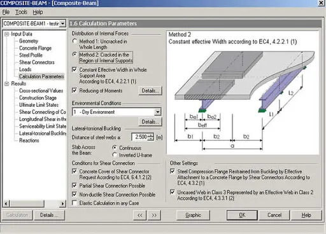Collapse the Results tree node
The height and width of the screenshot is (234, 326).
click(x=6, y=84)
